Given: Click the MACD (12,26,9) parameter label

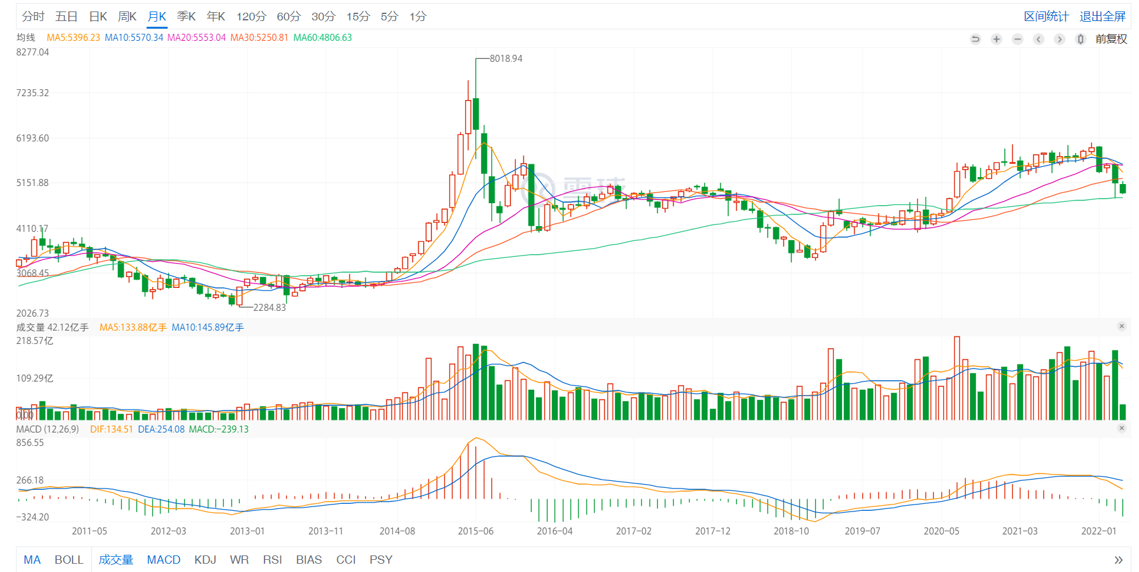Looking at the screenshot, I should 48,429.
